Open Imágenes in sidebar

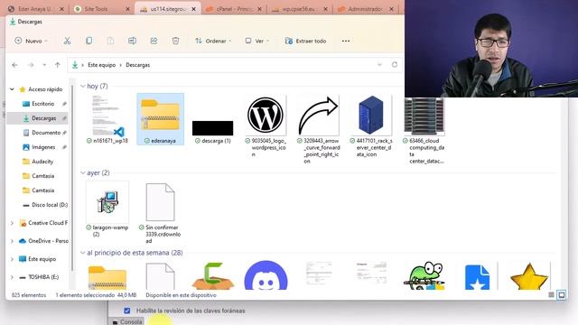(x=43, y=147)
